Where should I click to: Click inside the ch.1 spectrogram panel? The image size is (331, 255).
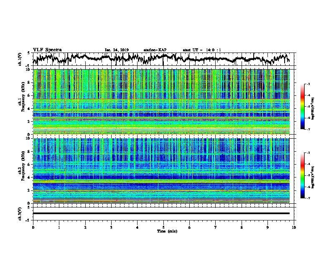(161, 102)
